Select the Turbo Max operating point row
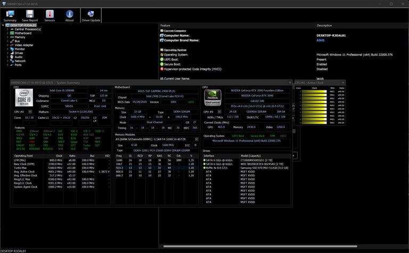Viewport: 409px width, 253px height. tap(62, 168)
